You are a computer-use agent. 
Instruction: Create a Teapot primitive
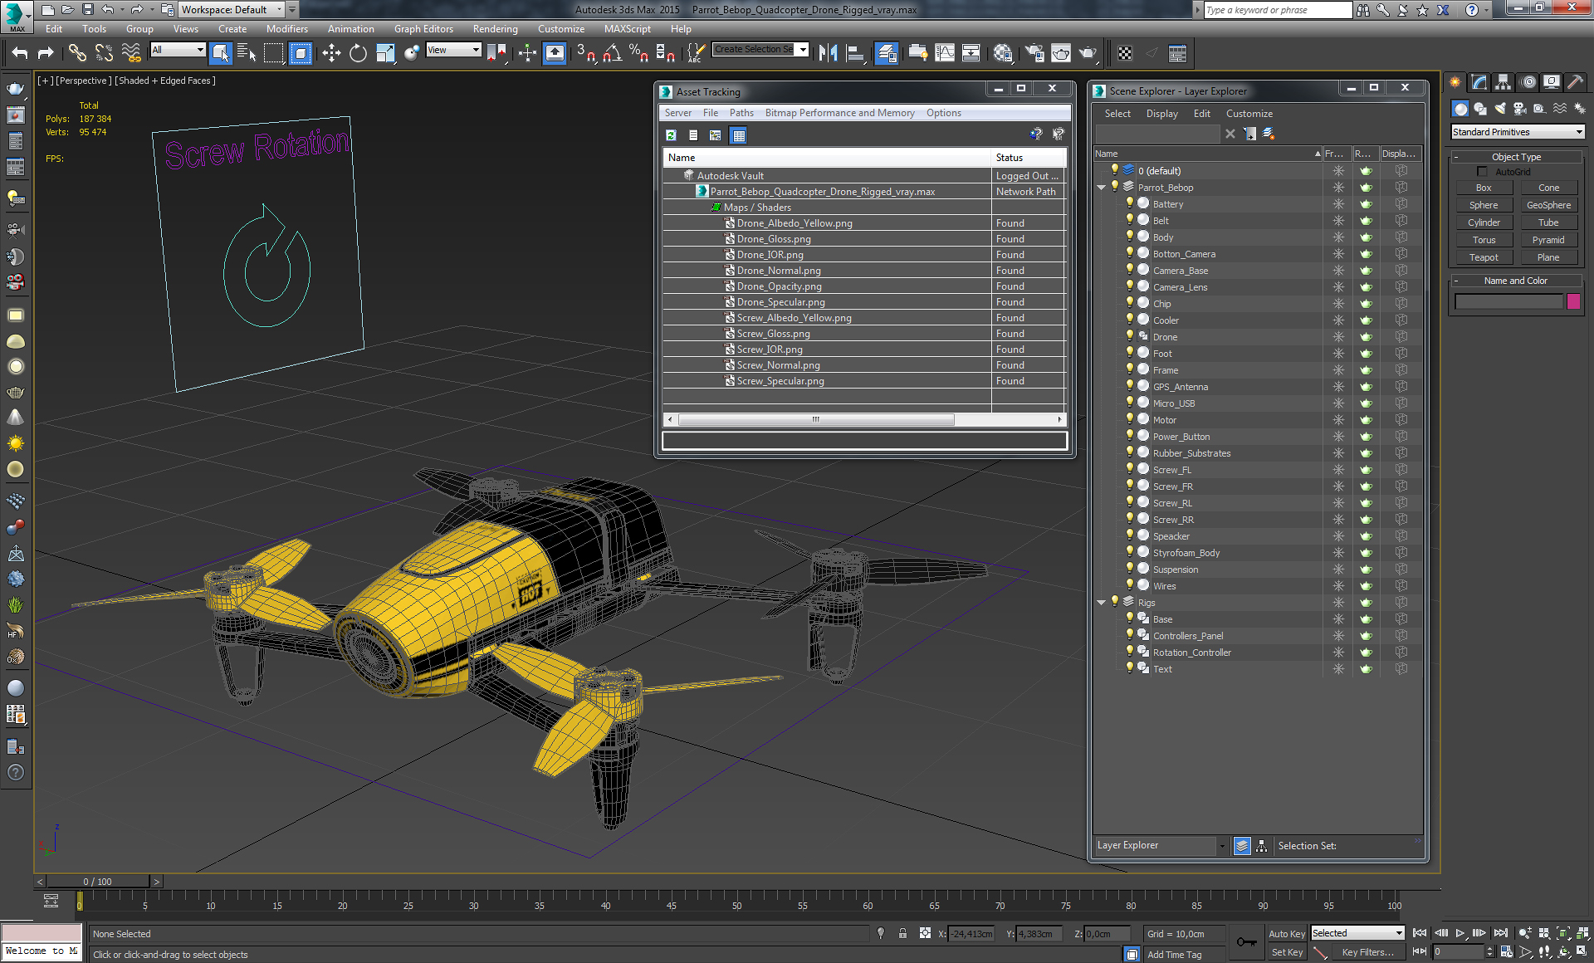click(x=1484, y=257)
